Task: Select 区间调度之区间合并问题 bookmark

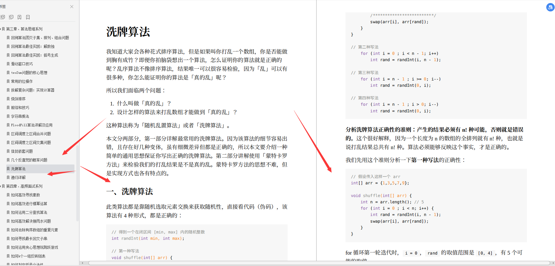Action: coord(31,134)
